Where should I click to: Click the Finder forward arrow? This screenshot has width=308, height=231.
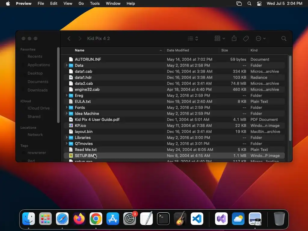click(x=80, y=38)
